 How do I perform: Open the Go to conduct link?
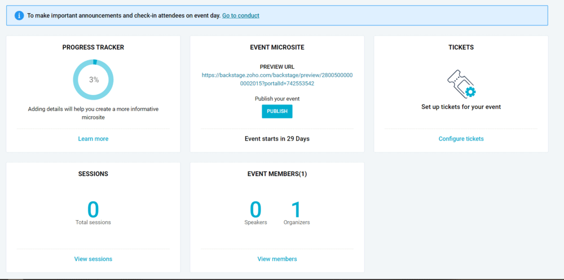click(x=241, y=15)
